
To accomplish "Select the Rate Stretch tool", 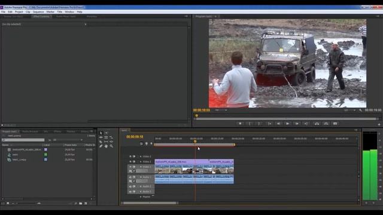I will coord(111,137).
